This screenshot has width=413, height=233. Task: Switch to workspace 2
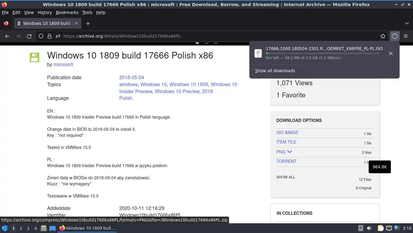(x=21, y=228)
